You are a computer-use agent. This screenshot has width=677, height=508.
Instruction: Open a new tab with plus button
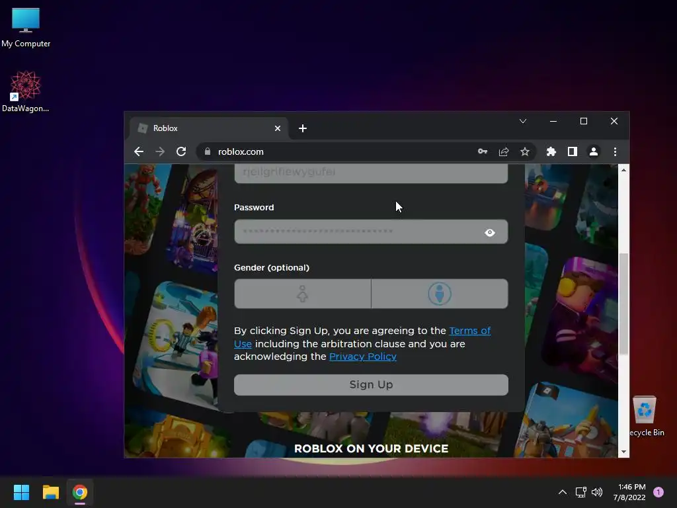point(303,128)
